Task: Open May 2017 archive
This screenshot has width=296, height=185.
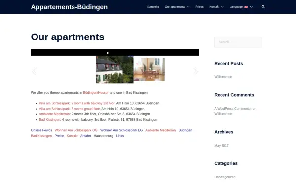Action: [221, 146]
